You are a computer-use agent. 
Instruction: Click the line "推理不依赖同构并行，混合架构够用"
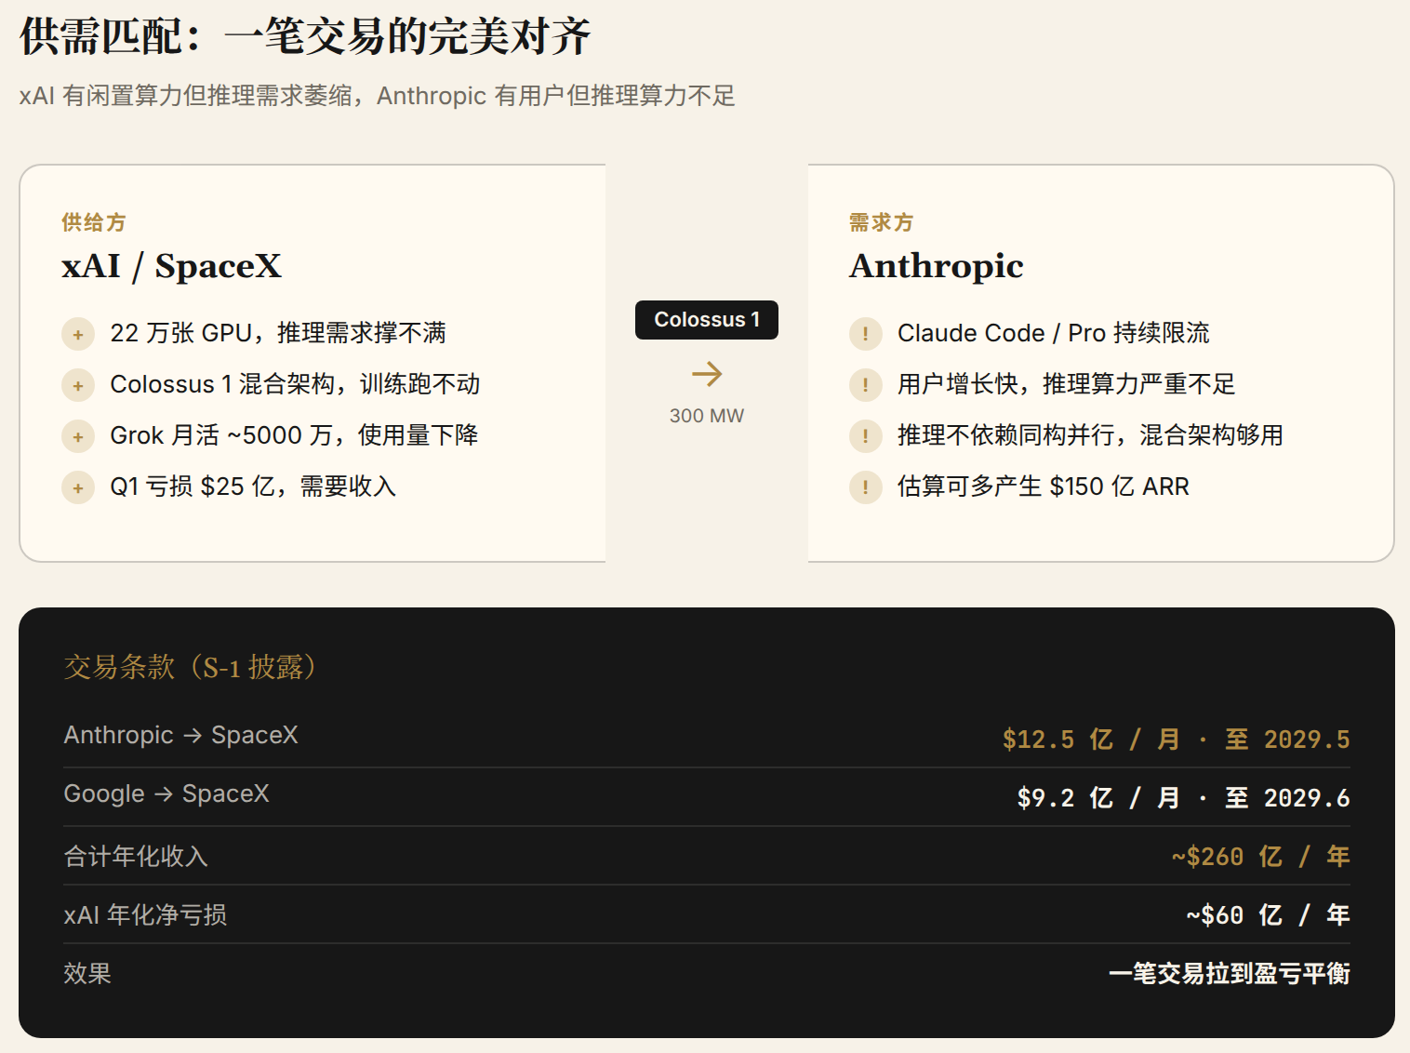point(1090,435)
